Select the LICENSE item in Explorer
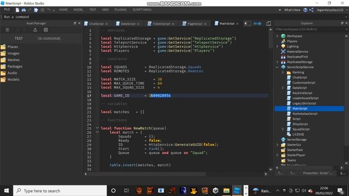 (298, 134)
